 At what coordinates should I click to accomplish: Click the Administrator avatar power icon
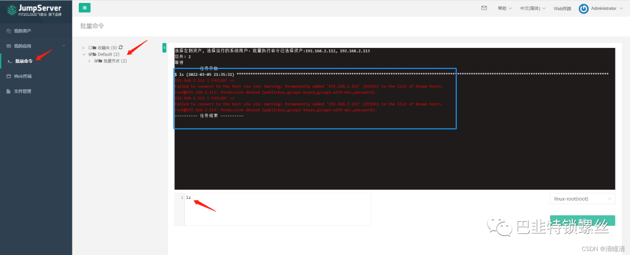tap(583, 8)
